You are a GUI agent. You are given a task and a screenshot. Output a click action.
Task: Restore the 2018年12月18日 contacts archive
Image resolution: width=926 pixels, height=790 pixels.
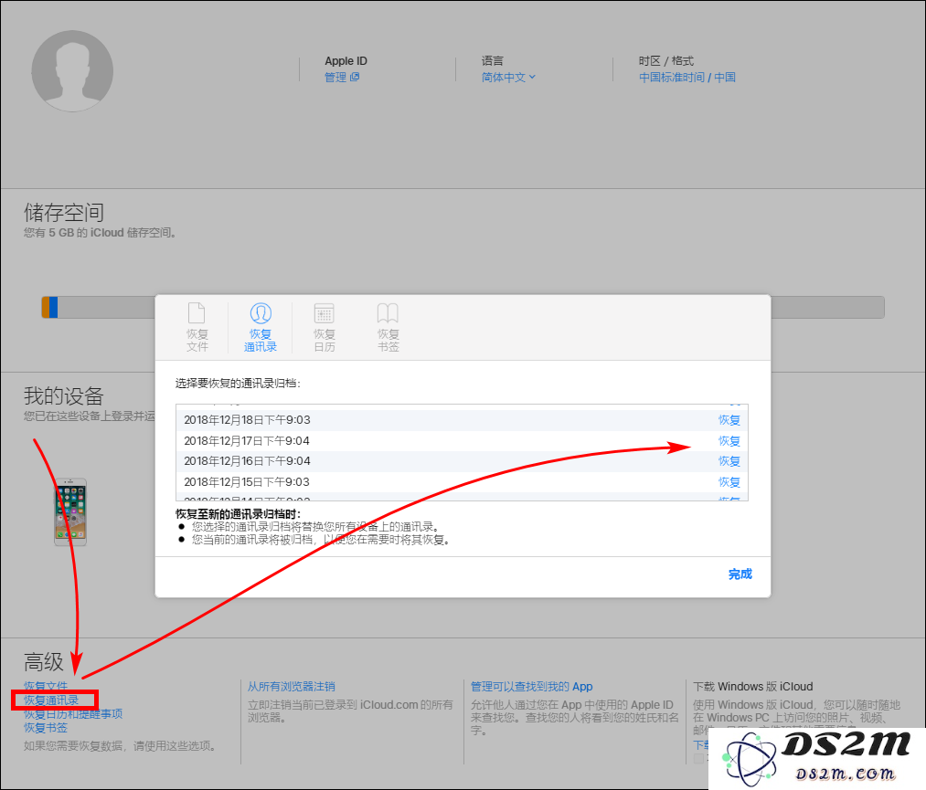[729, 420]
